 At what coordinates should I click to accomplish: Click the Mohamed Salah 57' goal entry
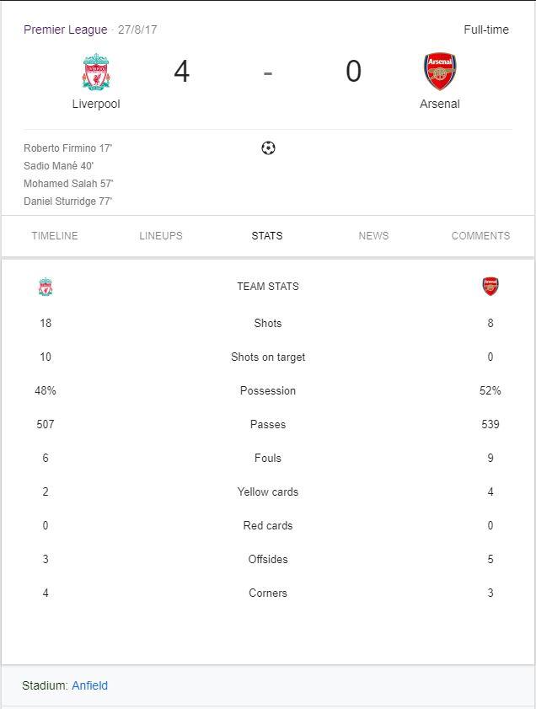(x=68, y=184)
